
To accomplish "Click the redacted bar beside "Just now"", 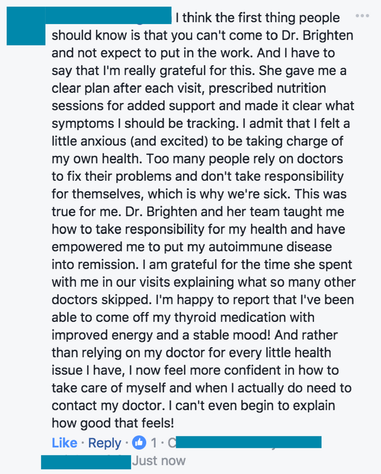I will 86,462.
